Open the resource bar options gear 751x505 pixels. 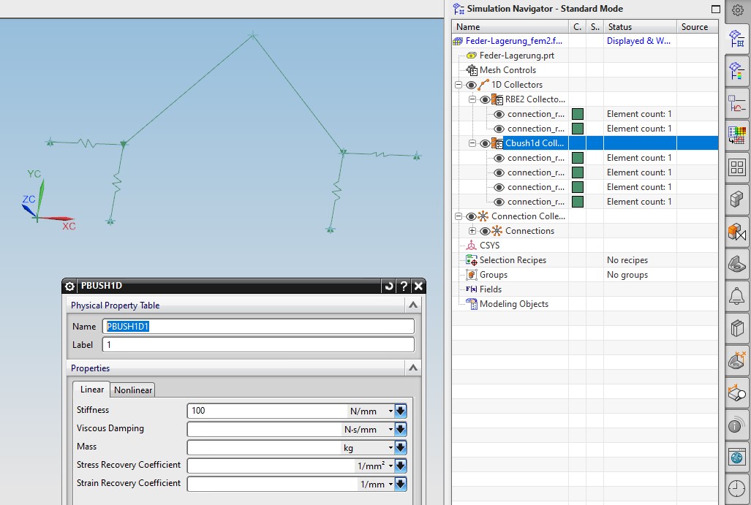(738, 10)
